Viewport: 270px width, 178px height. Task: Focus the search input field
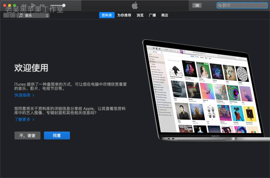point(242,5)
